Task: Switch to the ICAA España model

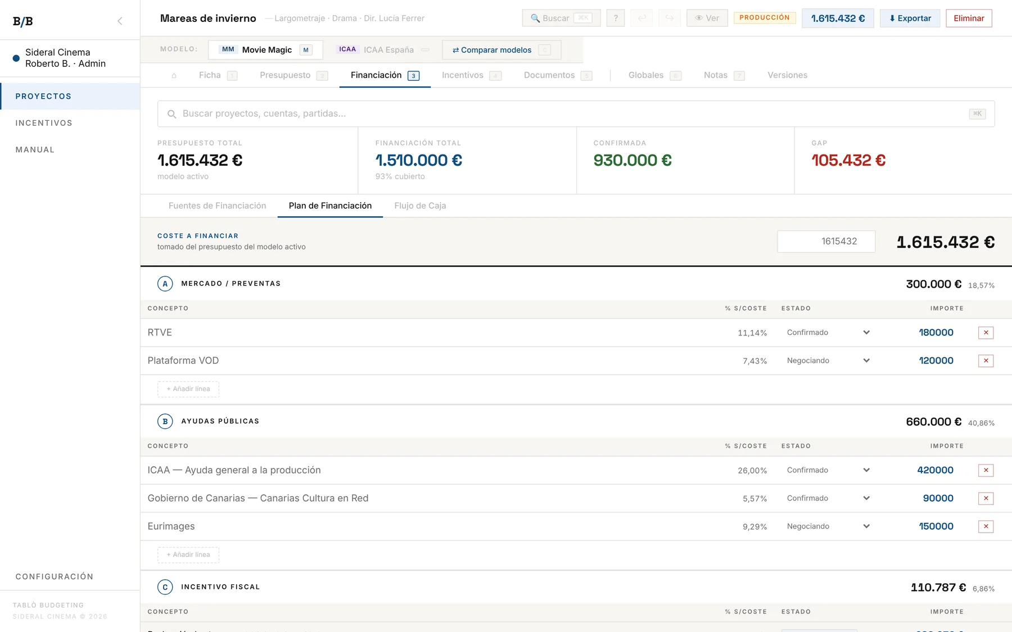Action: coord(383,49)
